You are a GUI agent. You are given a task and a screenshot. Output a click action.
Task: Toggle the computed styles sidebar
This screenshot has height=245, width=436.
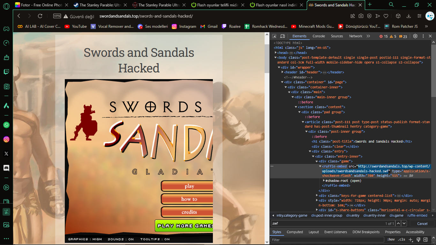[425, 240]
